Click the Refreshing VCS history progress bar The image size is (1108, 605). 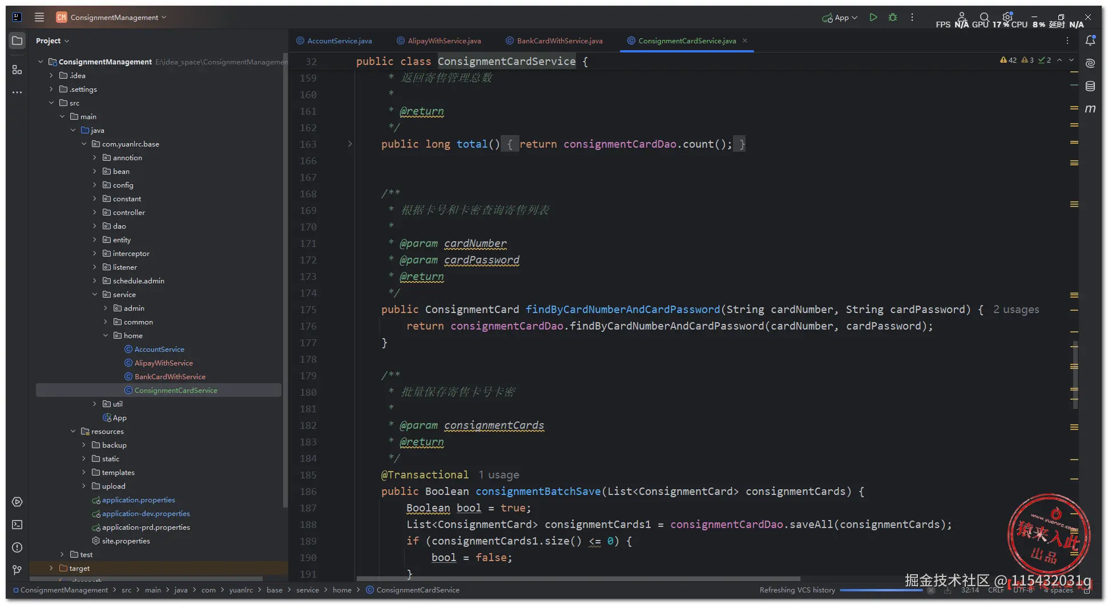[881, 590]
